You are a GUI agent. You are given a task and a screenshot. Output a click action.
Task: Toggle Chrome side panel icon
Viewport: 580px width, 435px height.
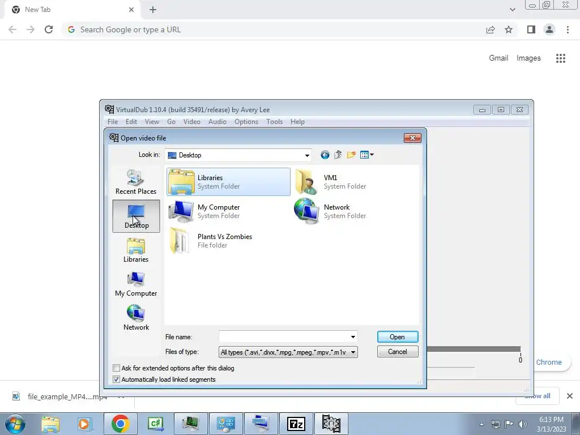tap(531, 29)
